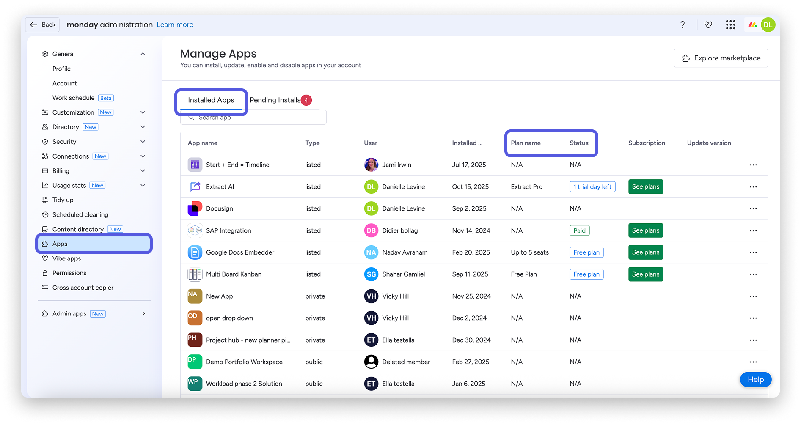Open the help question mark icon
Image resolution: width=801 pixels, height=425 pixels.
click(683, 25)
